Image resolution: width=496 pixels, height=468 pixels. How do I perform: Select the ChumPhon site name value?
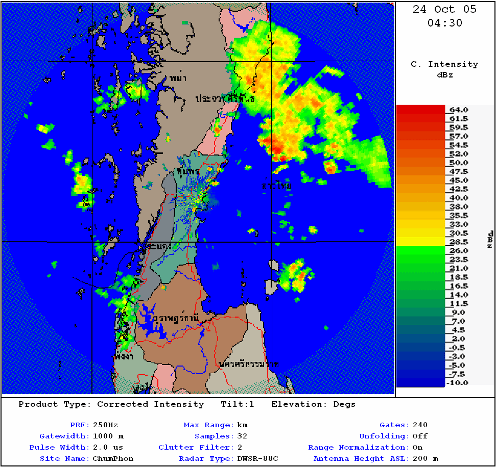(113, 458)
